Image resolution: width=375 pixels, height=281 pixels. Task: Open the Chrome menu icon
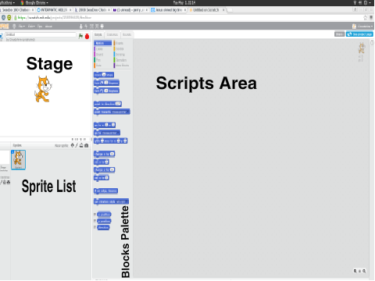(371, 17)
